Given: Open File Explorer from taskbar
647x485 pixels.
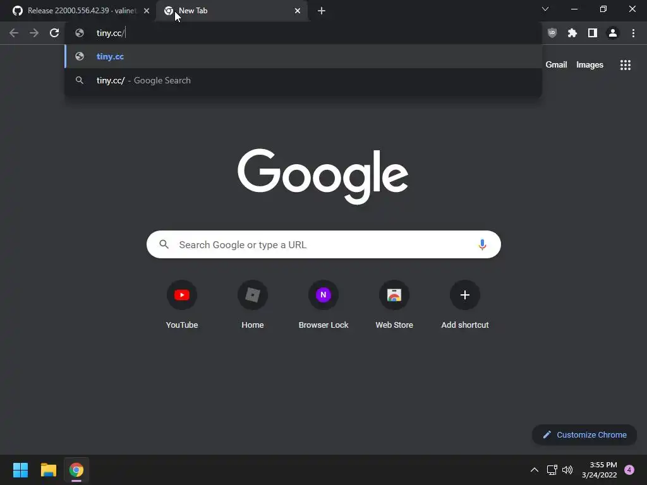Looking at the screenshot, I should [48, 470].
